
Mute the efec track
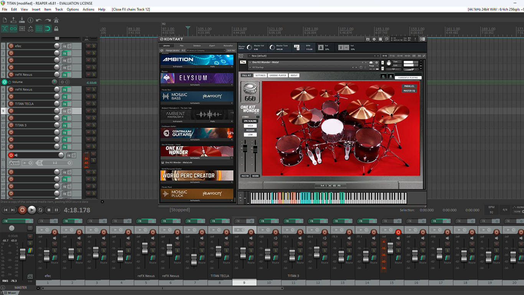[x=88, y=46]
